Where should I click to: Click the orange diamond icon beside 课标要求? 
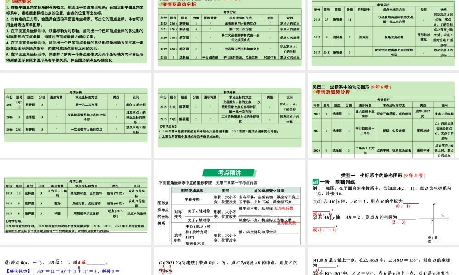(8, 2)
